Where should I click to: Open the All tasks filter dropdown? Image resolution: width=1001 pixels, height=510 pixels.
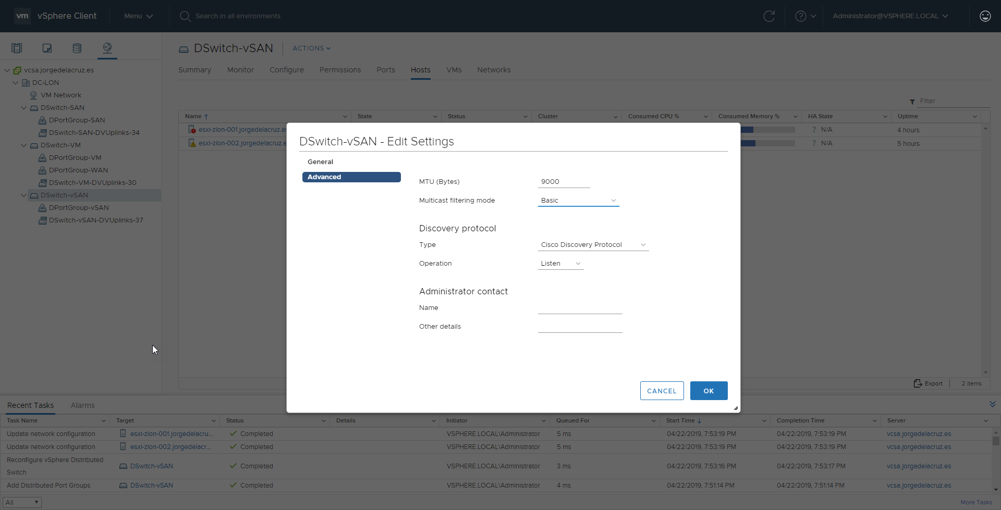coord(22,502)
